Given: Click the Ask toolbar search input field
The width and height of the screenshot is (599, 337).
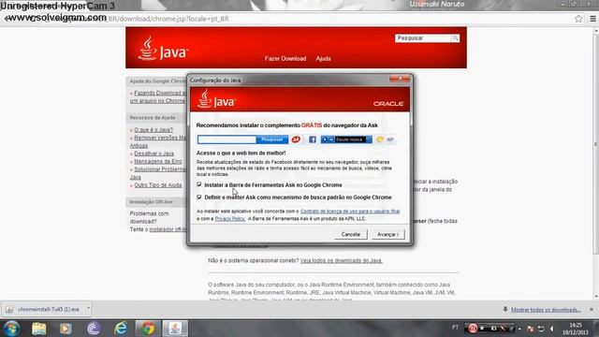Looking at the screenshot, I should click(226, 139).
